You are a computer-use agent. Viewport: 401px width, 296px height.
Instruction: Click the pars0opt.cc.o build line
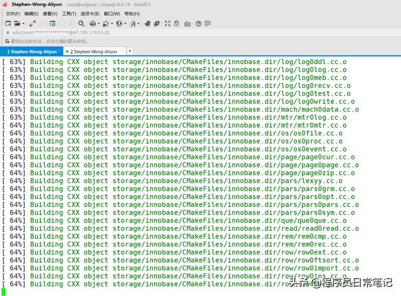coord(179,197)
